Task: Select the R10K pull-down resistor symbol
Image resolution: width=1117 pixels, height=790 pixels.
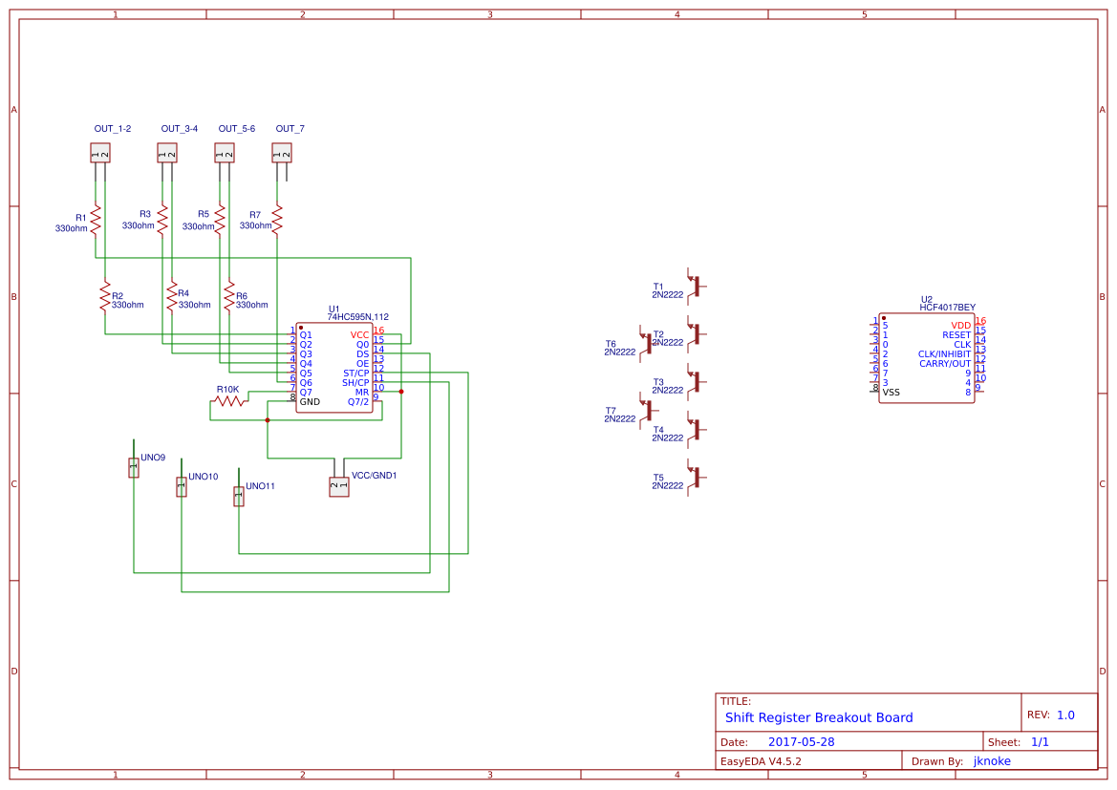Action: pos(226,401)
